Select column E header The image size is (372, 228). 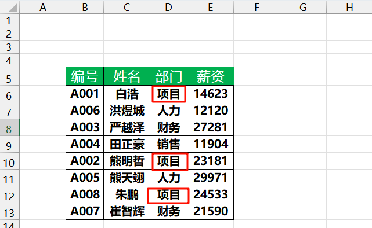(211, 7)
